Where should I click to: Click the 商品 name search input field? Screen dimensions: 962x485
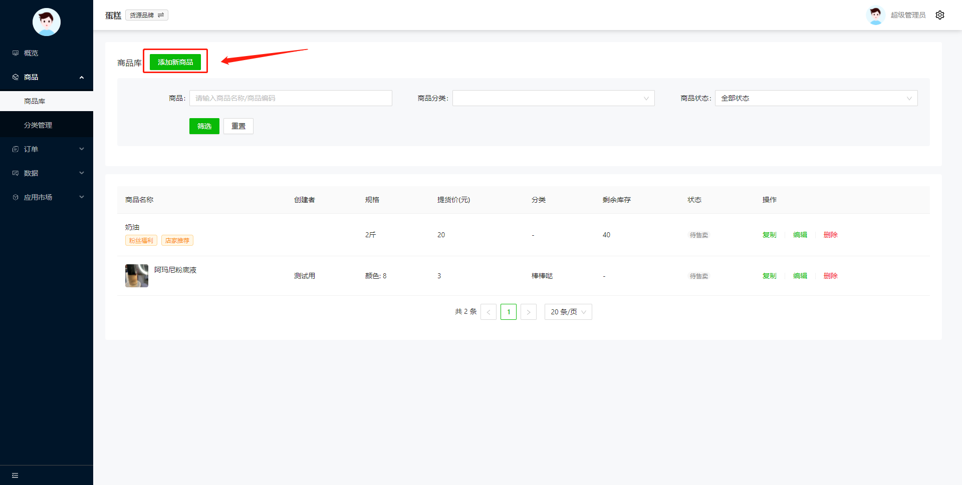tap(291, 98)
